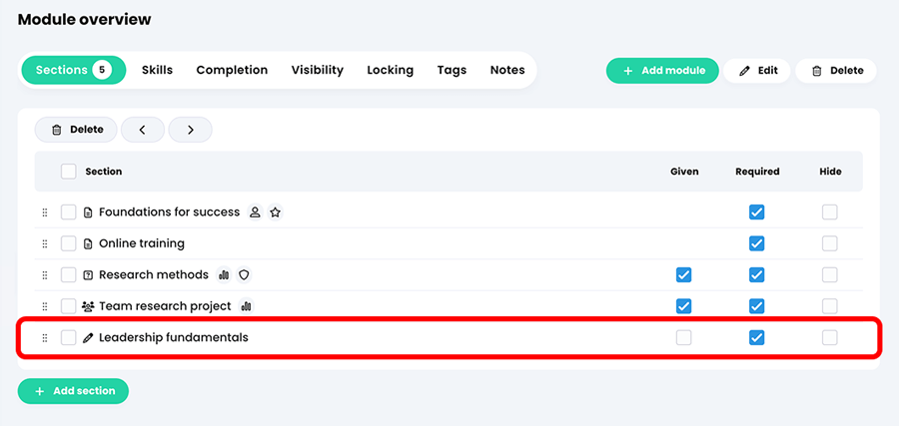The width and height of the screenshot is (899, 426).
Task: Go to previous module with left chevron
Action: tap(143, 130)
